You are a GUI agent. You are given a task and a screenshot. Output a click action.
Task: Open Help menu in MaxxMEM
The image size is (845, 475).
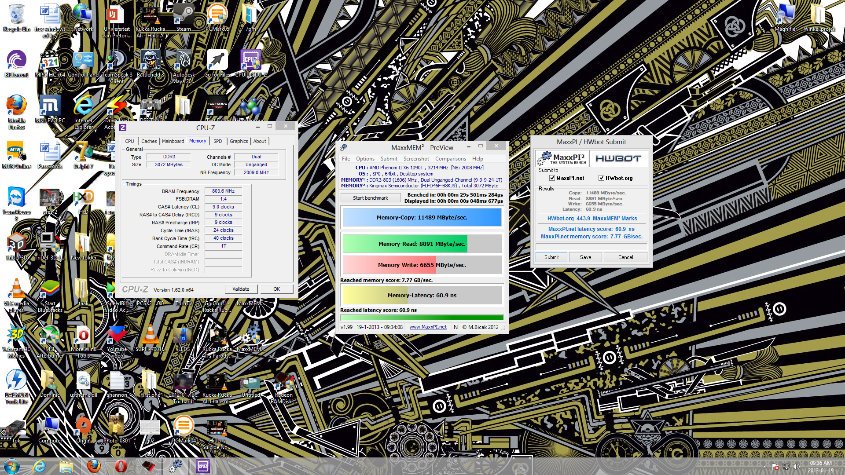click(478, 159)
